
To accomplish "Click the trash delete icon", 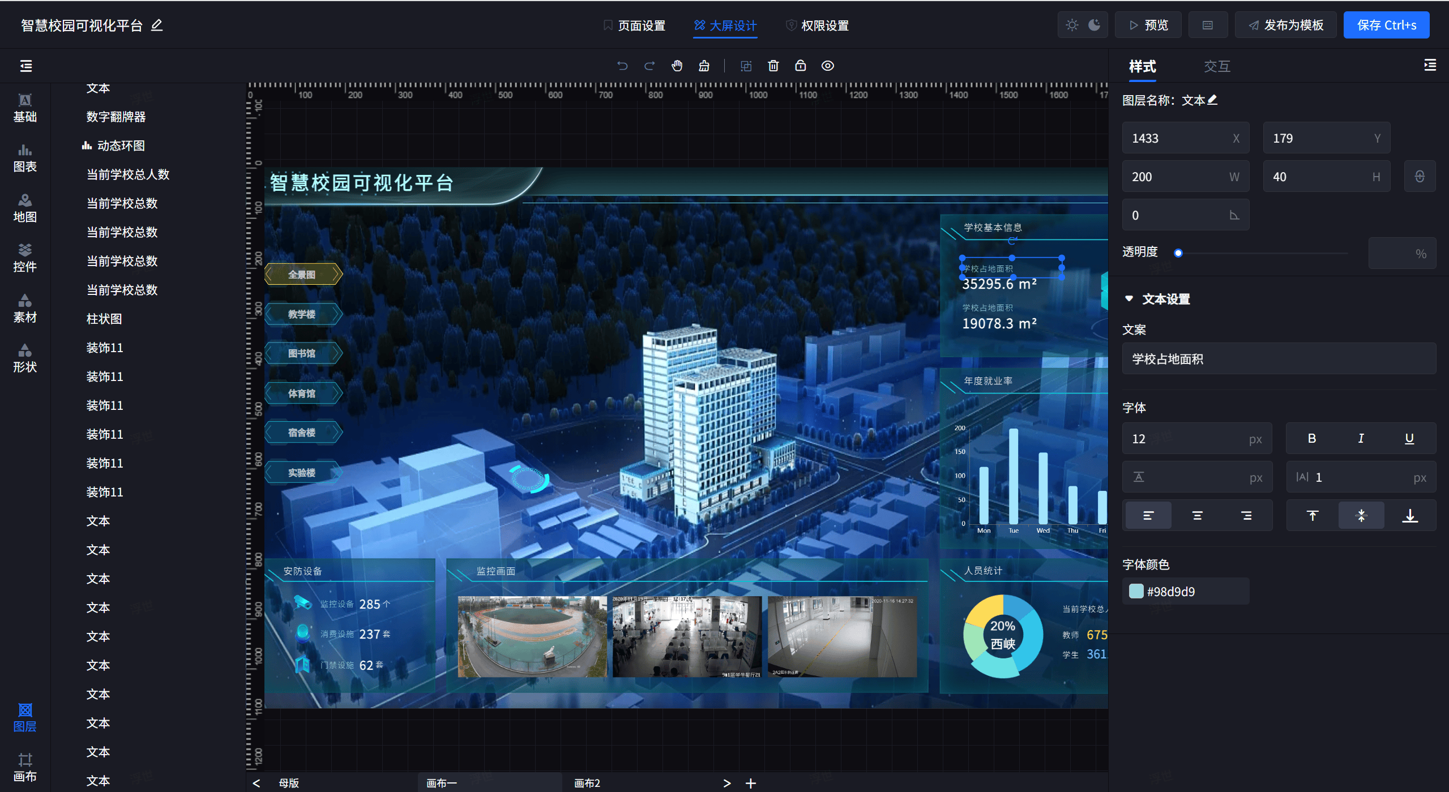I will [x=773, y=66].
